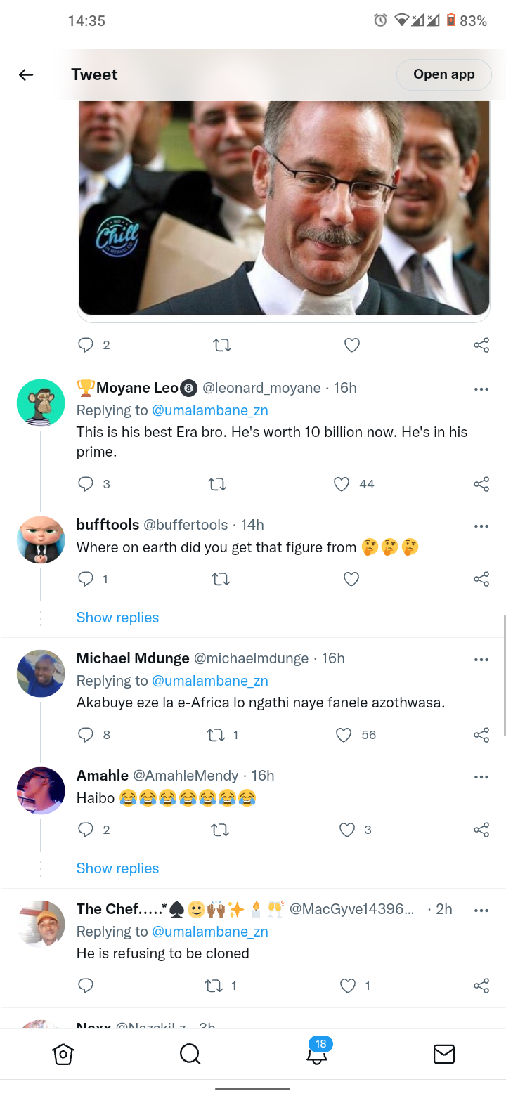Open more options on Moyane Leo's tweet
The height and width of the screenshot is (1096, 506).
point(481,389)
